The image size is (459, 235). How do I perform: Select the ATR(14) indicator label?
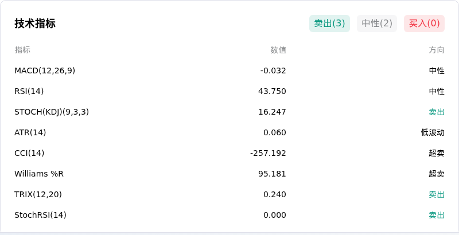click(x=30, y=133)
